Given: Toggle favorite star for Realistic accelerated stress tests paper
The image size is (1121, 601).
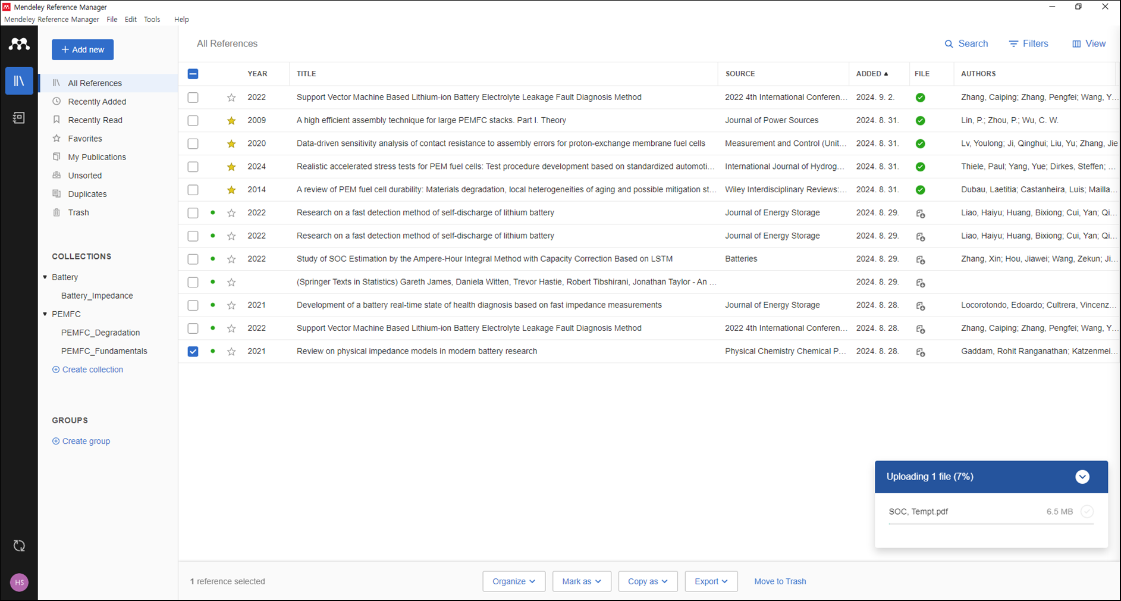Looking at the screenshot, I should click(231, 167).
